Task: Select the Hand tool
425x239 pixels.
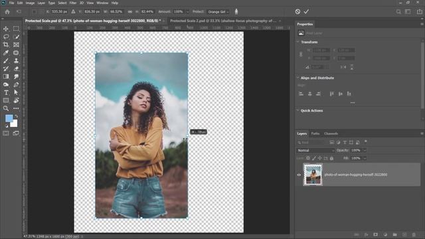Action: (x=16, y=100)
